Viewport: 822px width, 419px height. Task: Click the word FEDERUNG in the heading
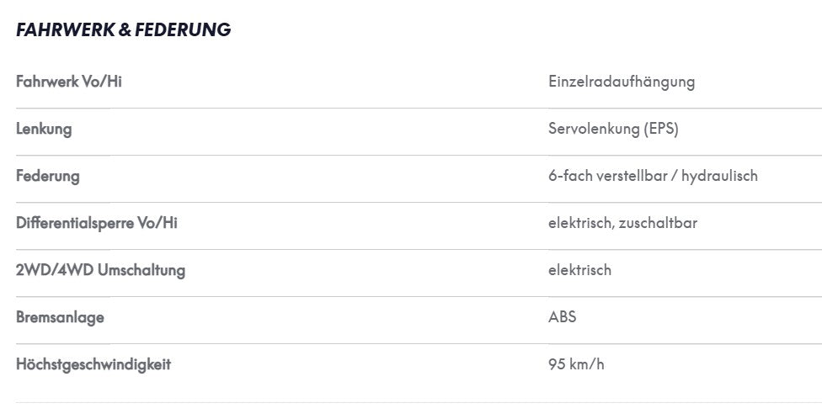183,29
